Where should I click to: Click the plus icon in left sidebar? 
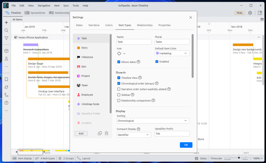pyautogui.click(x=6, y=23)
